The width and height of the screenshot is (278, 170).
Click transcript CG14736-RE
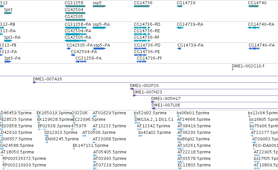pos(147,31)
